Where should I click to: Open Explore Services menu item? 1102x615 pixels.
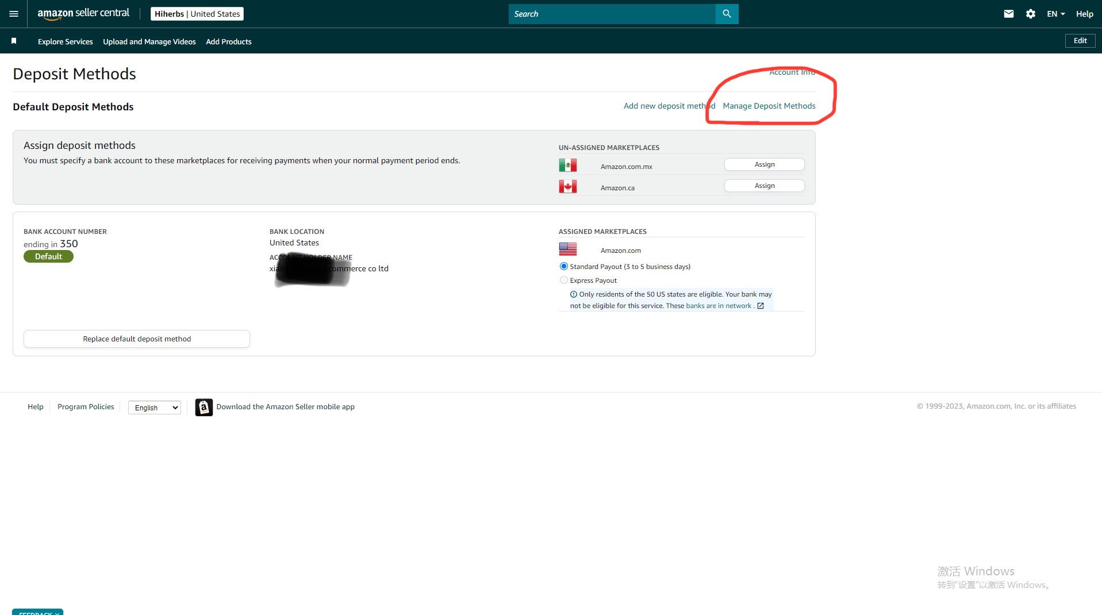[x=65, y=41]
